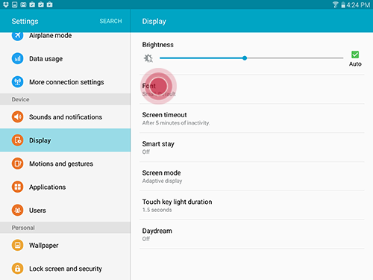
Task: Tap the Display orange icon in sidebar
Action: point(17,140)
